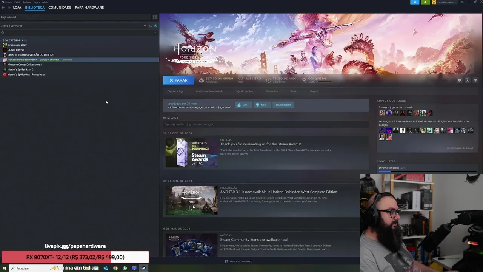
Task: Open Google Chrome from the taskbar
Action: tap(115, 268)
